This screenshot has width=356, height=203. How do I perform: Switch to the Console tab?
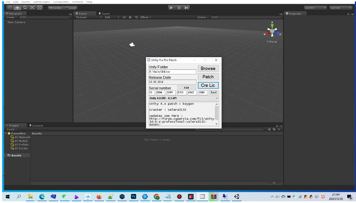tap(36, 126)
